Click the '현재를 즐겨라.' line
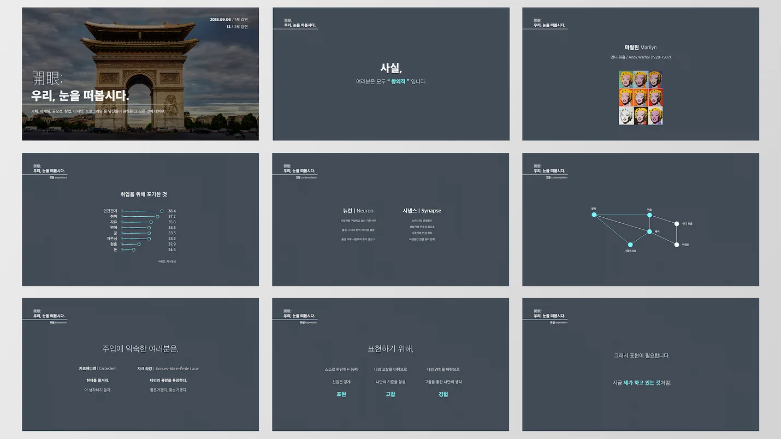 [98, 380]
